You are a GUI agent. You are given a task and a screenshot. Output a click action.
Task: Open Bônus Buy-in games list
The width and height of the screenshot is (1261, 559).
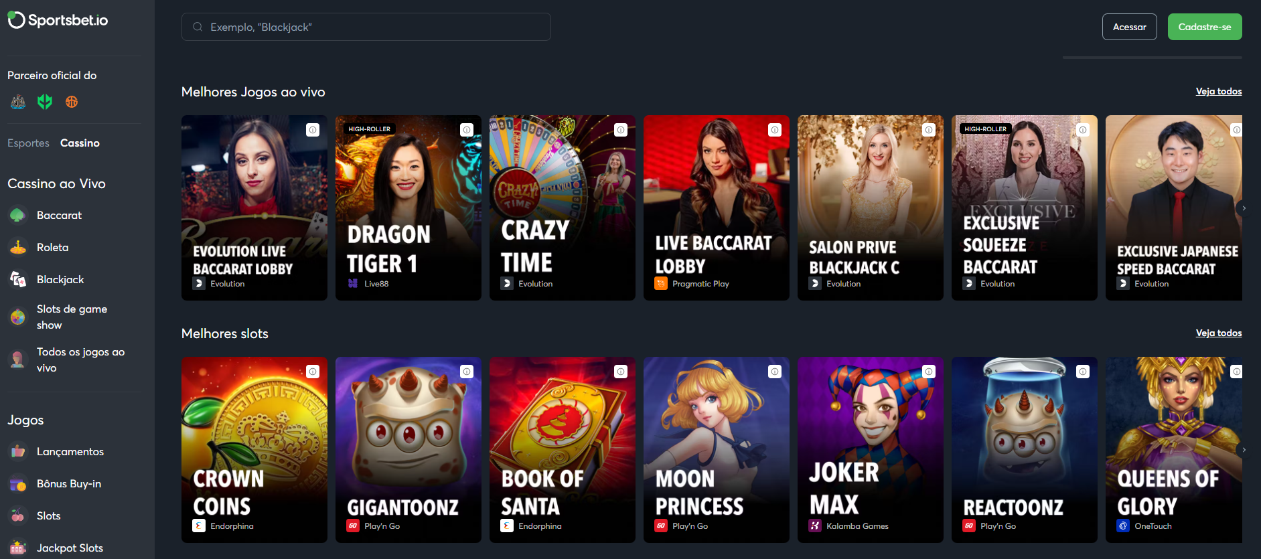[x=69, y=483]
